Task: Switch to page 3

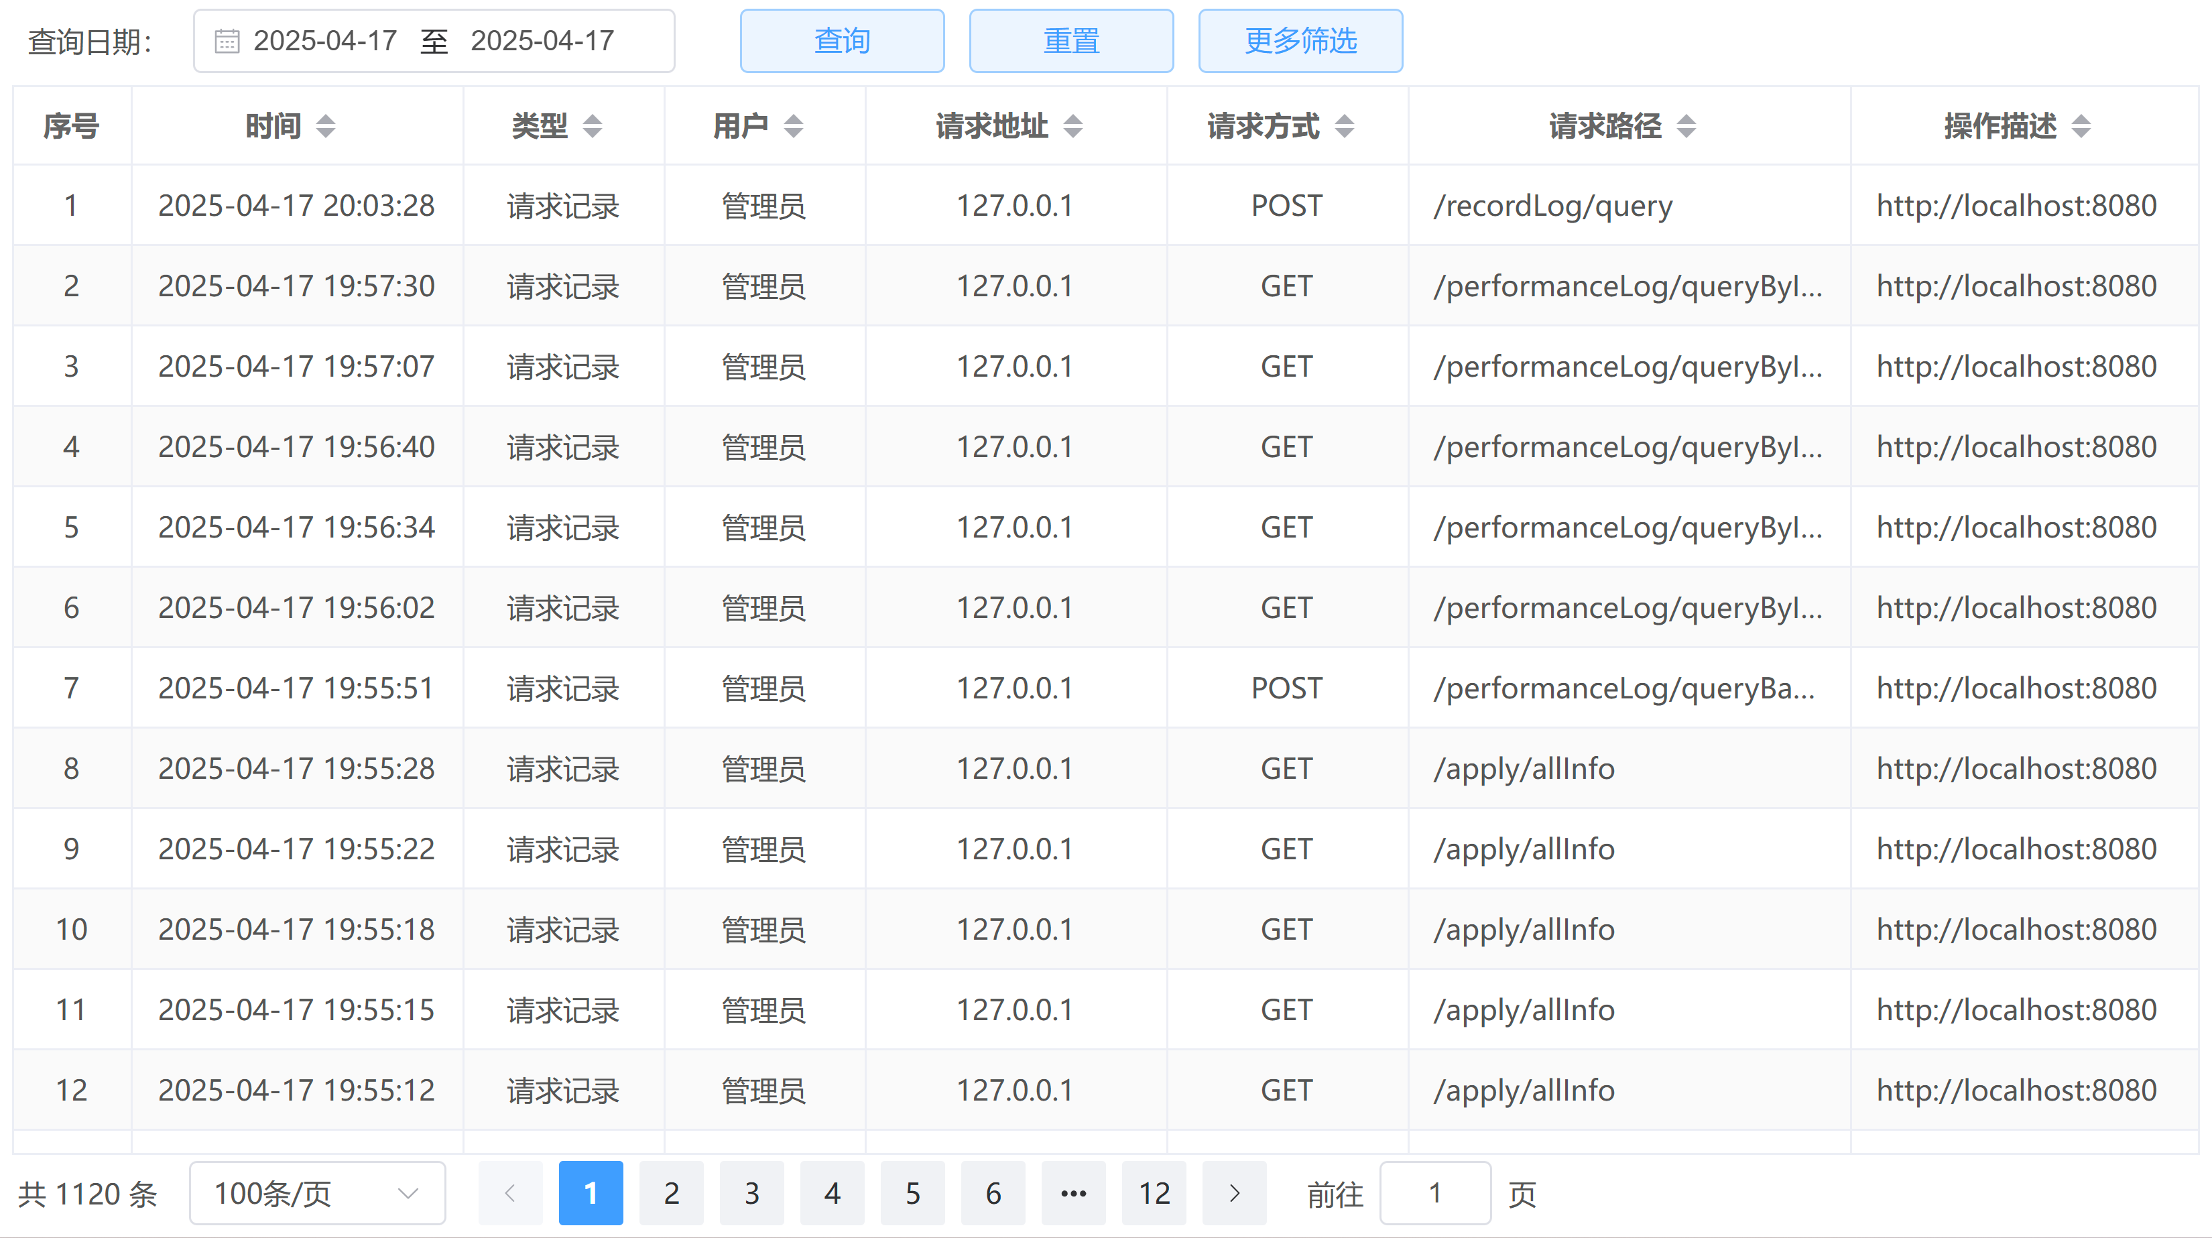Action: (751, 1192)
